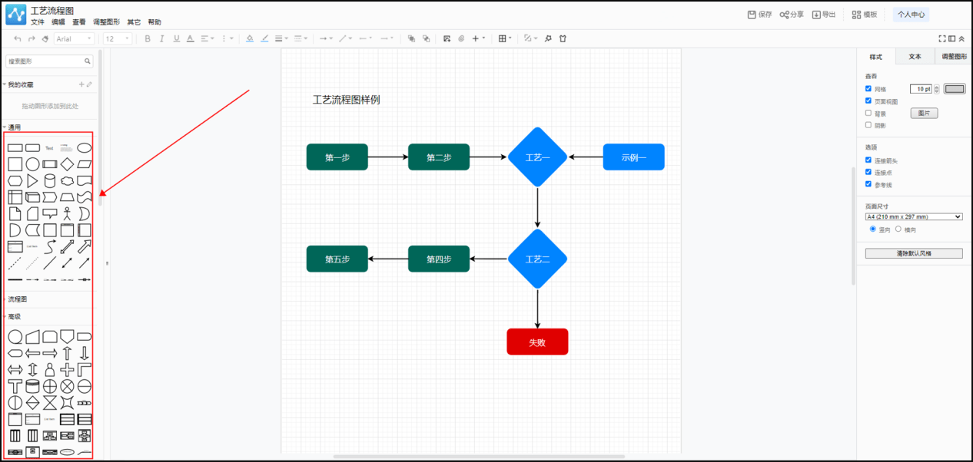Screen dimensions: 973x462
Task: Toggle the 网格 grid checkbox
Action: click(x=868, y=88)
